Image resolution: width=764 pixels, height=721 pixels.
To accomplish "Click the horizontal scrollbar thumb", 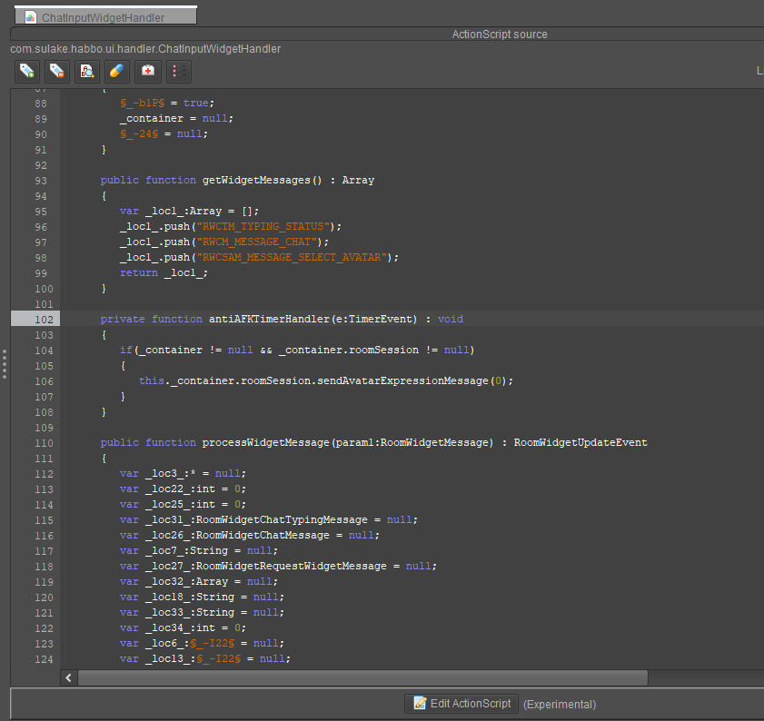I will [x=363, y=677].
